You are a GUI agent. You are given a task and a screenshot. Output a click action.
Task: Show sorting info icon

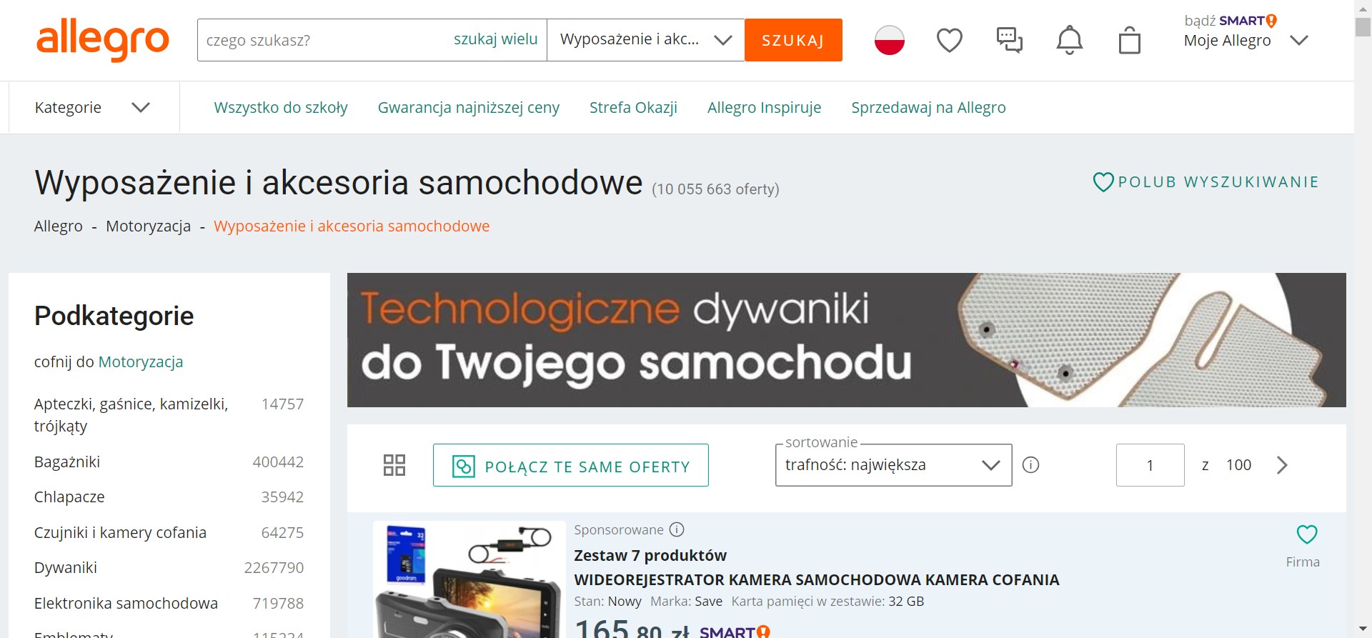[x=1030, y=465]
